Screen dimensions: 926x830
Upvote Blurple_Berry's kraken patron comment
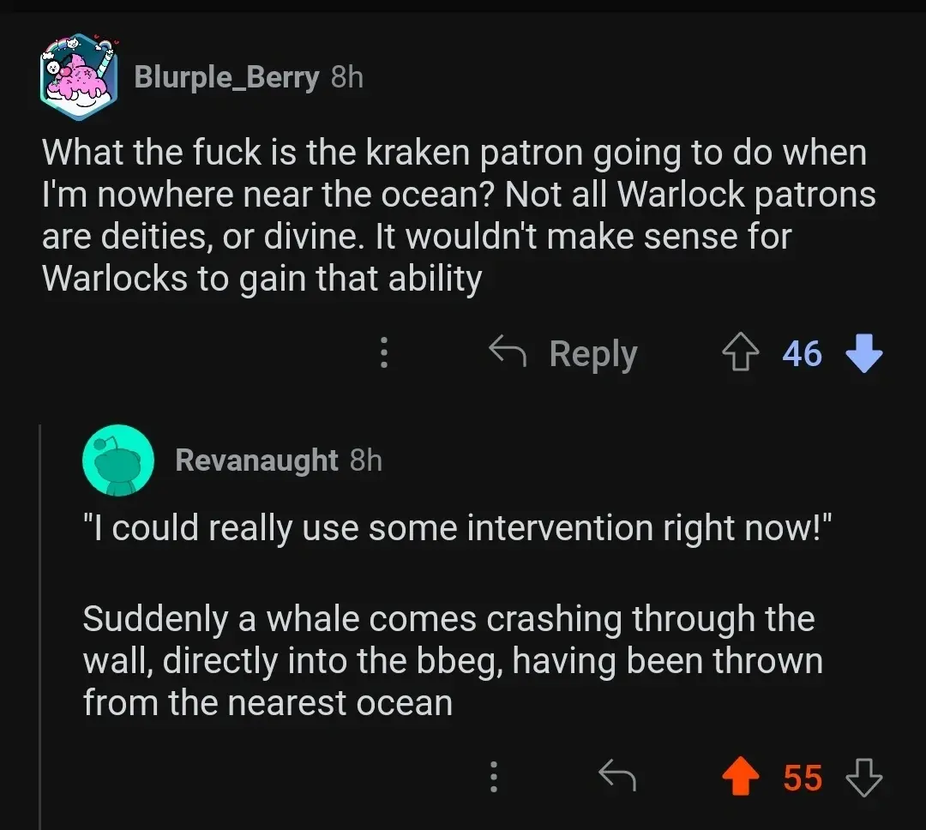coord(742,352)
